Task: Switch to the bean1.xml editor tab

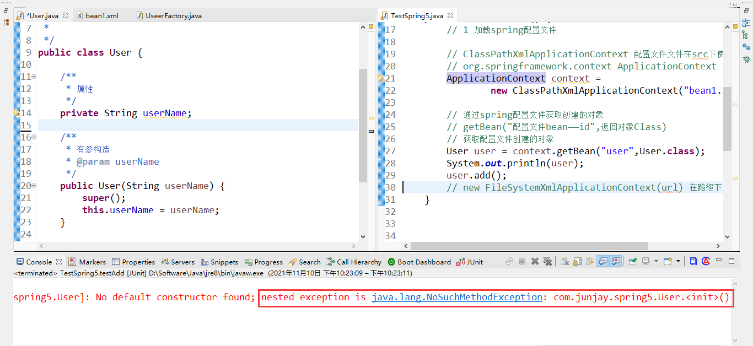Action: [98, 15]
